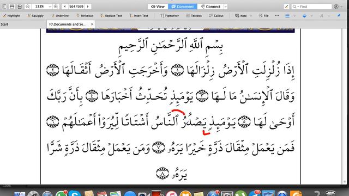The height and width of the screenshot is (196, 349).
Task: Expand the line thickness dropdown
Action: tap(294, 16)
